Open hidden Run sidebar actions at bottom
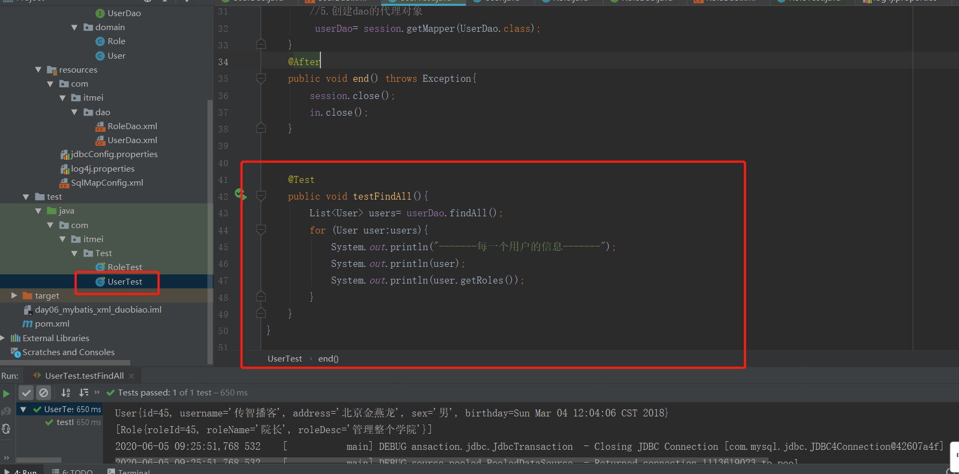 pyautogui.click(x=6, y=457)
